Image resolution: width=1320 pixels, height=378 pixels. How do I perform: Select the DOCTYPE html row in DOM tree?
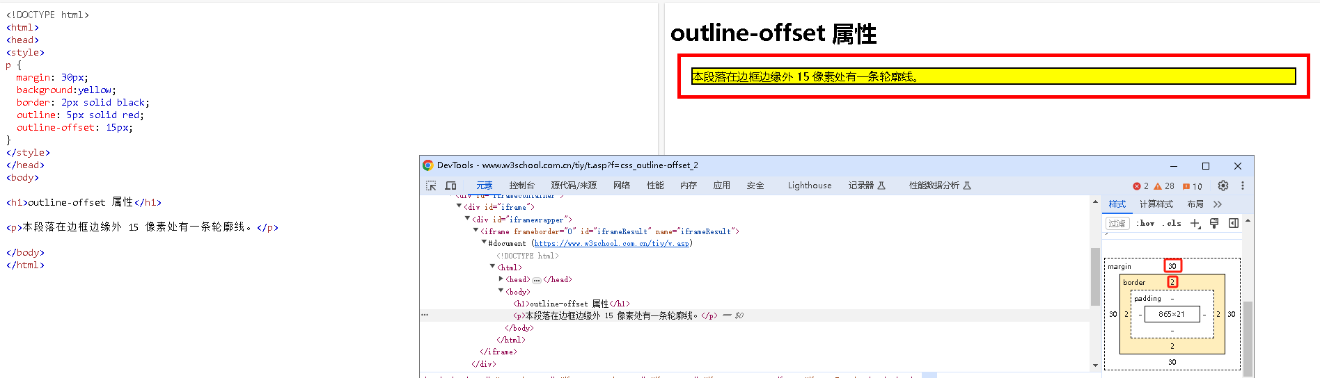pyautogui.click(x=528, y=256)
